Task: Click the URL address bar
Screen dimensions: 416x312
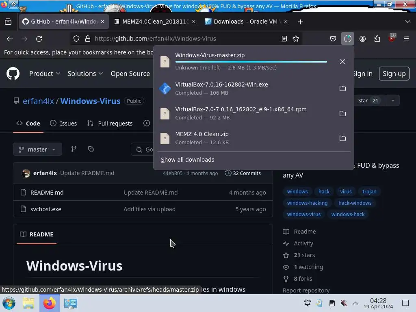Action: point(186,39)
